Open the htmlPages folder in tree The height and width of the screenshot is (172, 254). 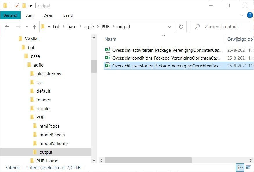(x=49, y=126)
